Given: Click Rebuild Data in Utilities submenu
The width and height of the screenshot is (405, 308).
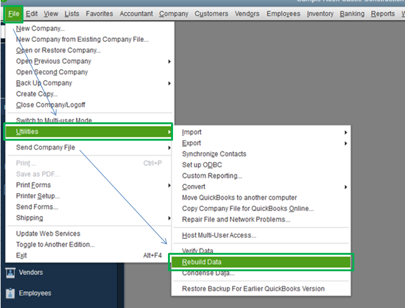Looking at the screenshot, I should pyautogui.click(x=261, y=262).
